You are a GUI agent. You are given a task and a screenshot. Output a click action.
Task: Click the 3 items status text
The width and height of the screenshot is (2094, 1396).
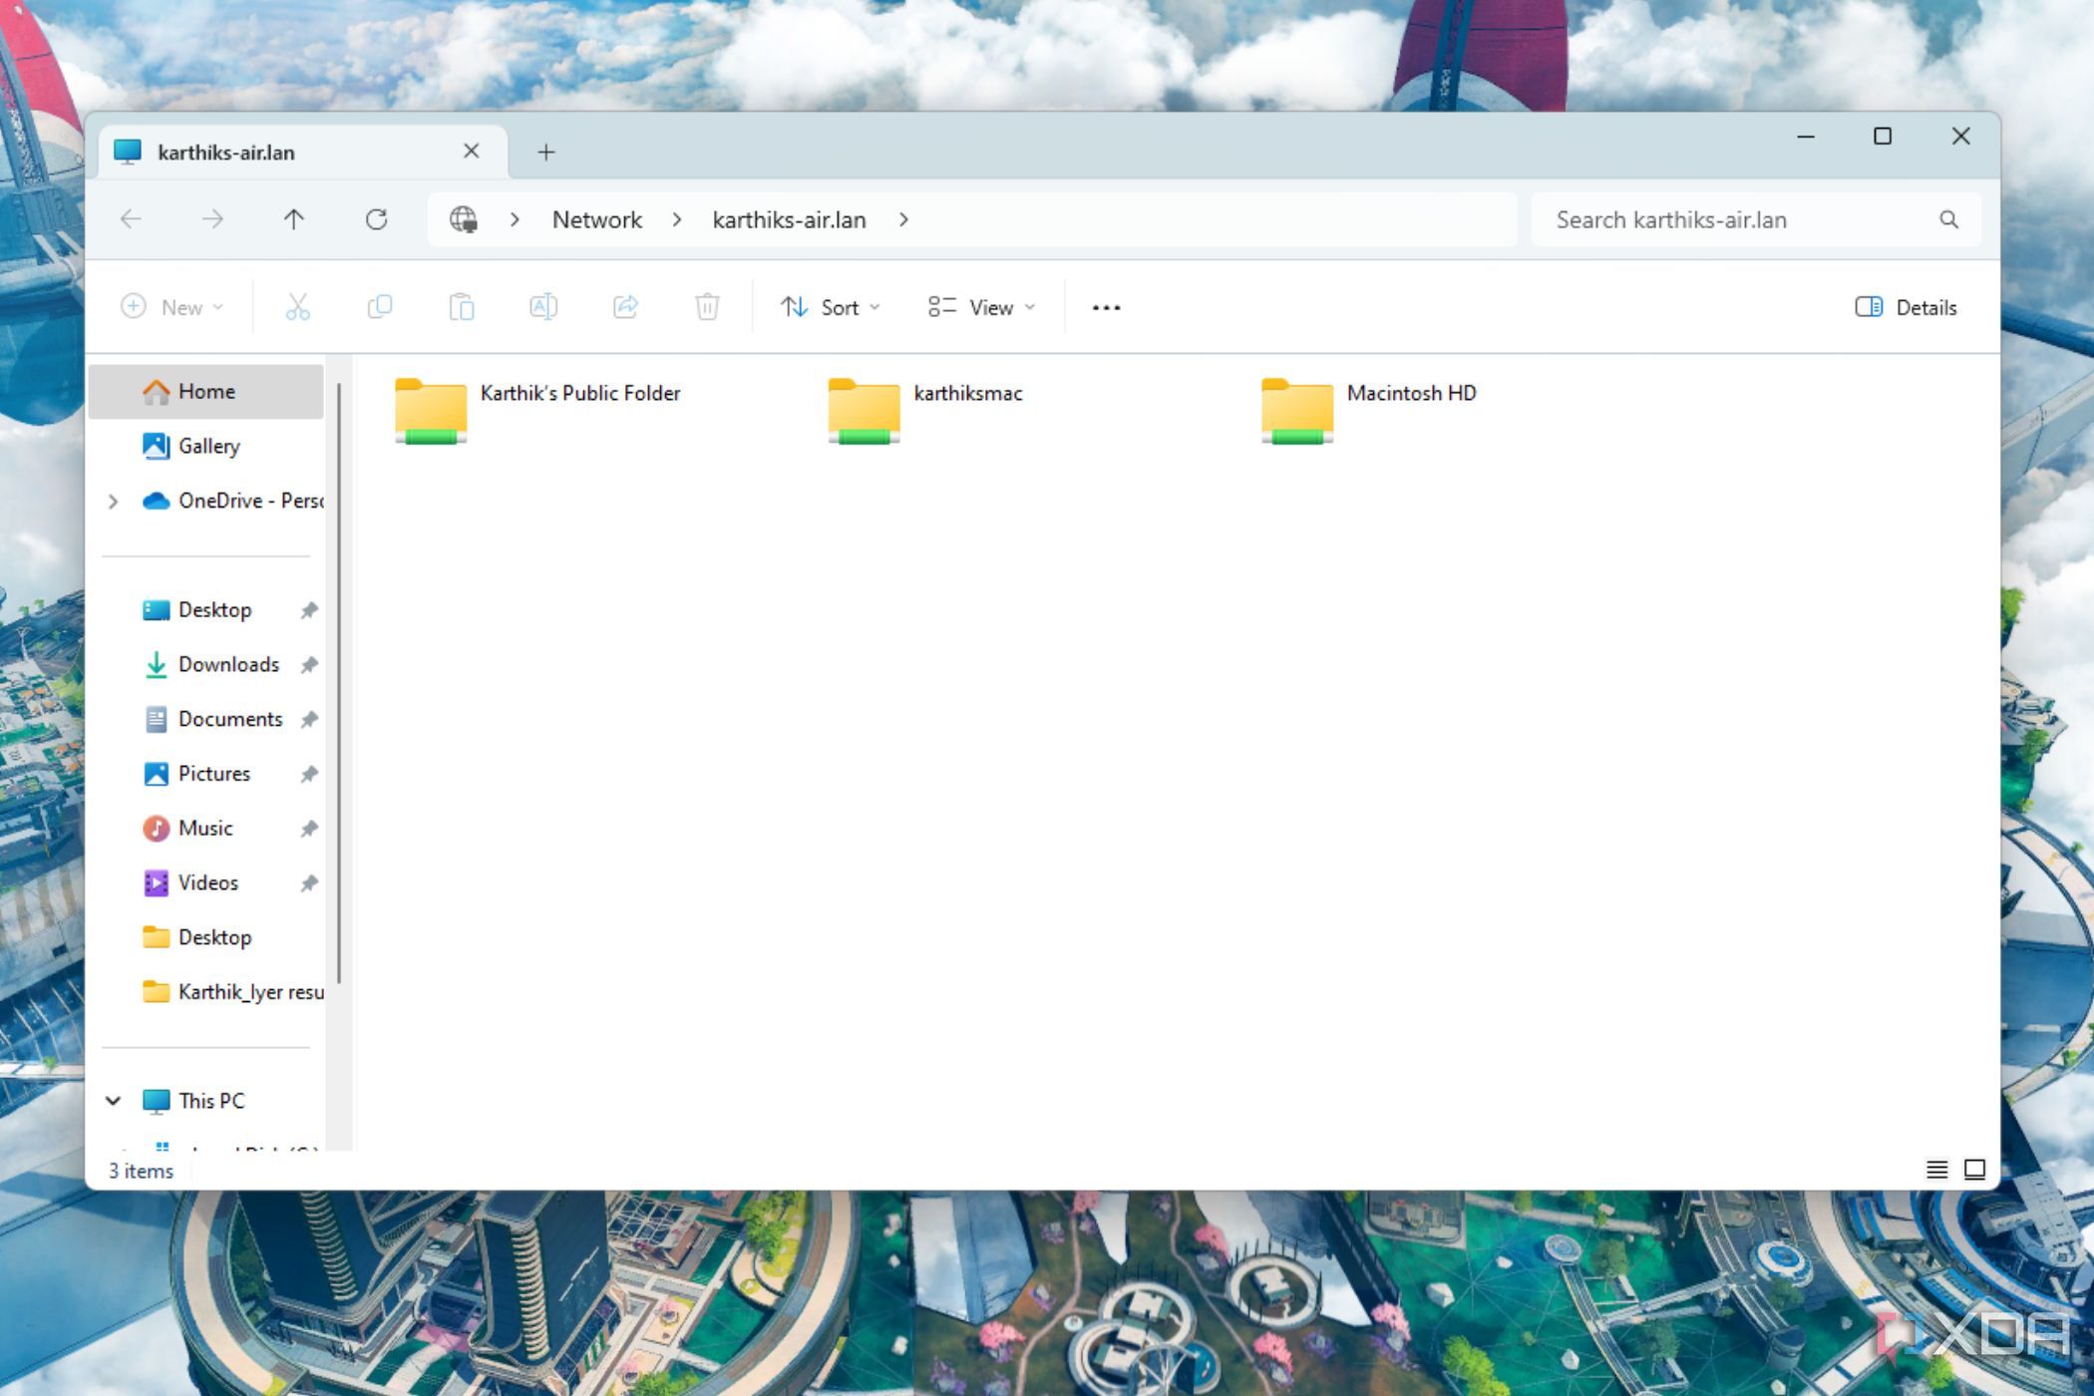[141, 1171]
